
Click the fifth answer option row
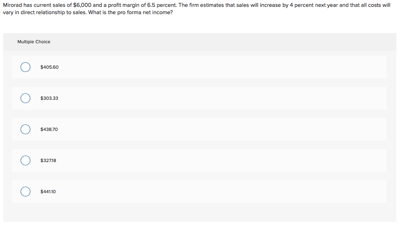[200, 191]
